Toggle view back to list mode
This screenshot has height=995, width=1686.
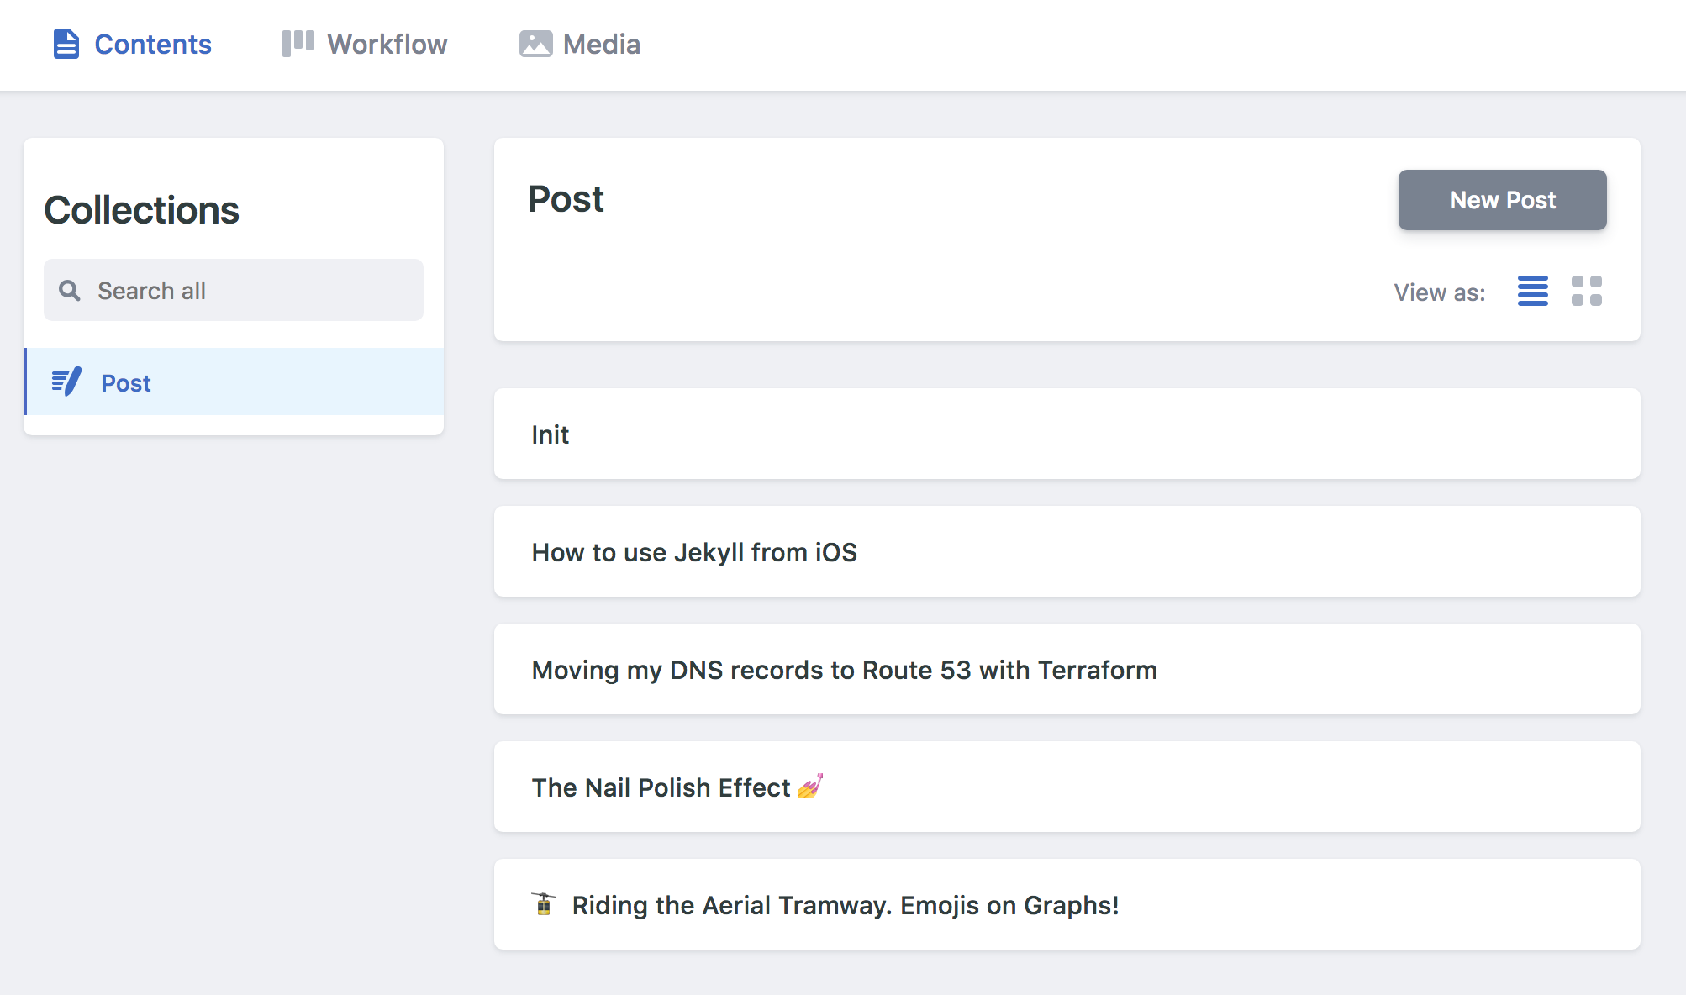pyautogui.click(x=1532, y=291)
